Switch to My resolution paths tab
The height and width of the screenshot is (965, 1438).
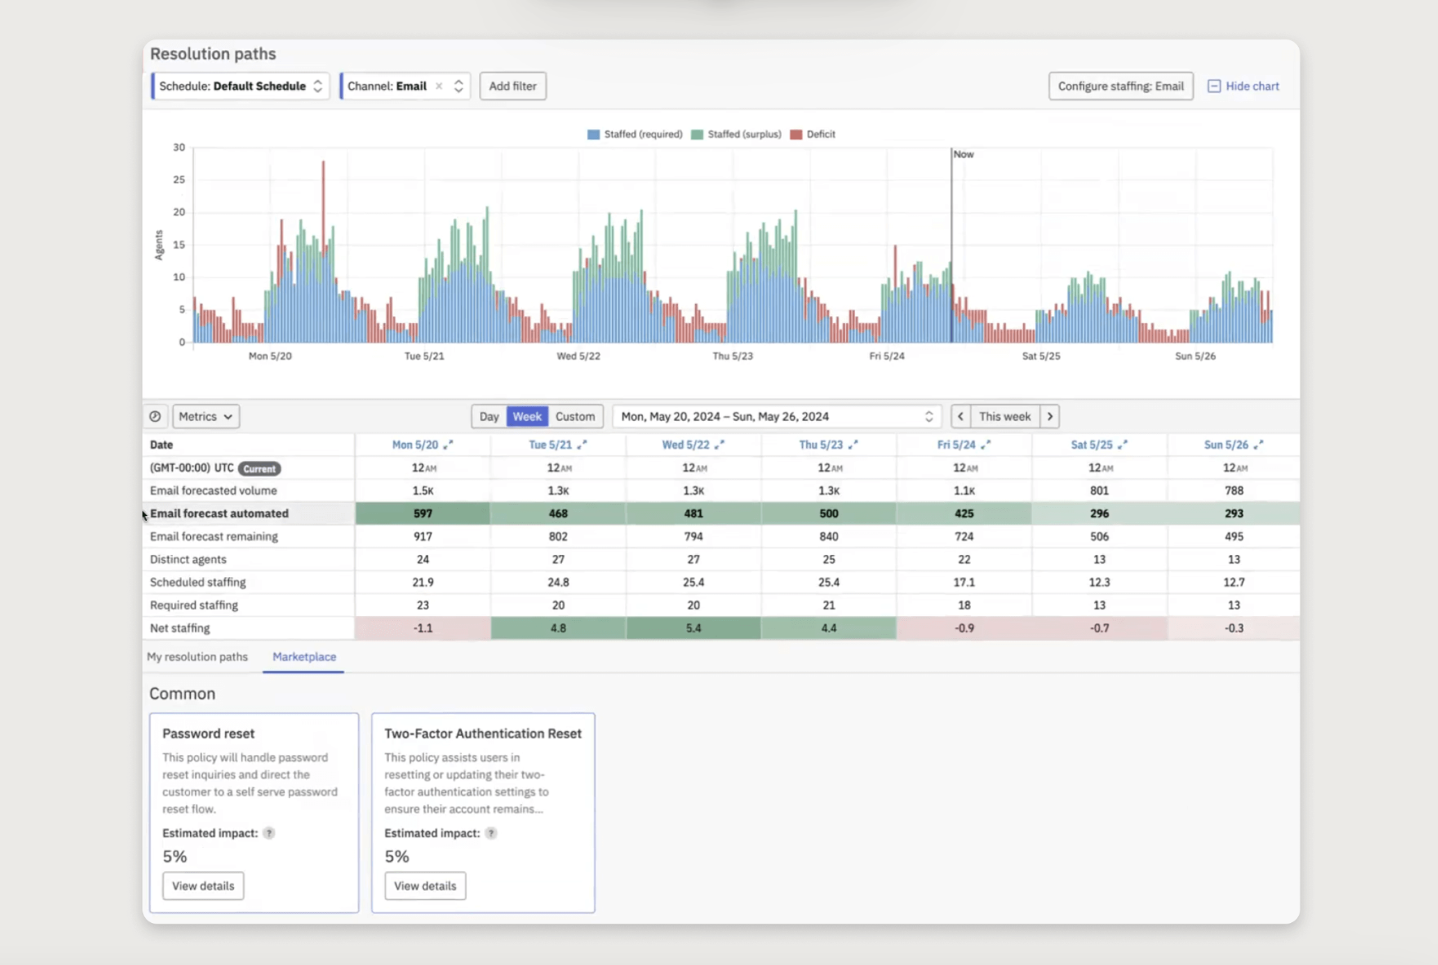(x=198, y=657)
